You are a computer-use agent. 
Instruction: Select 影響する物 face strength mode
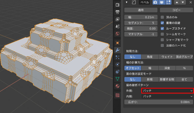[x=167, y=79]
